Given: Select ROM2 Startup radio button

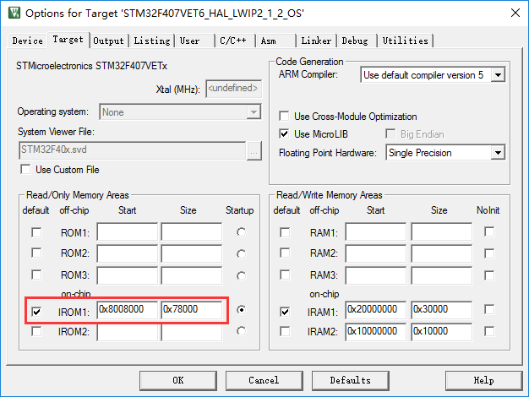Looking at the screenshot, I should (x=241, y=253).
